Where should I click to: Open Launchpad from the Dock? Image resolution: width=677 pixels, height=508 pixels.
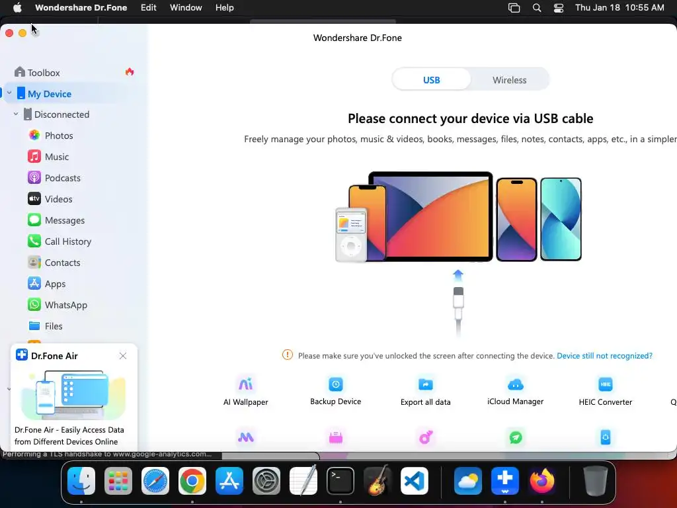tap(118, 480)
